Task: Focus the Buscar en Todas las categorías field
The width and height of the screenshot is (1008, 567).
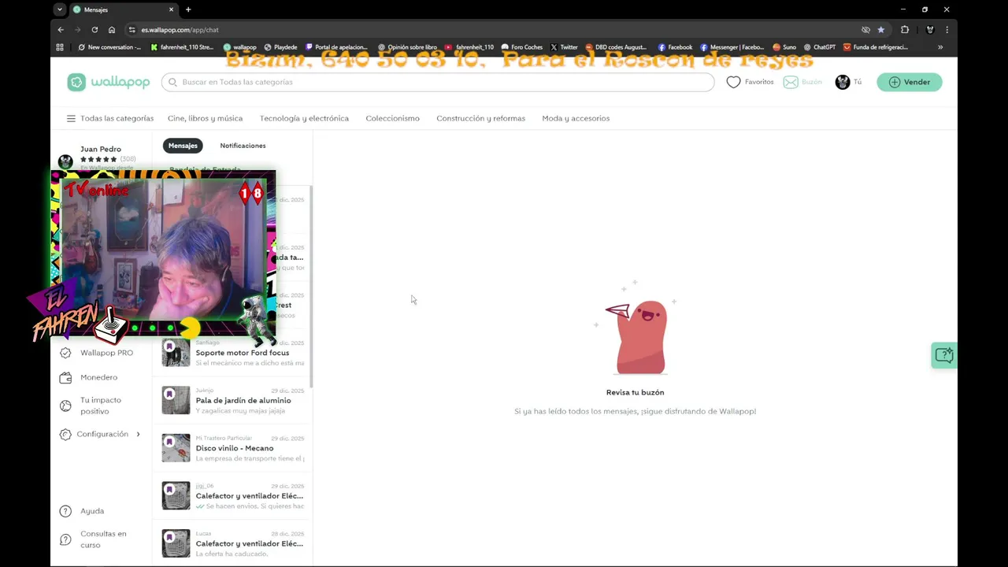Action: 438,82
